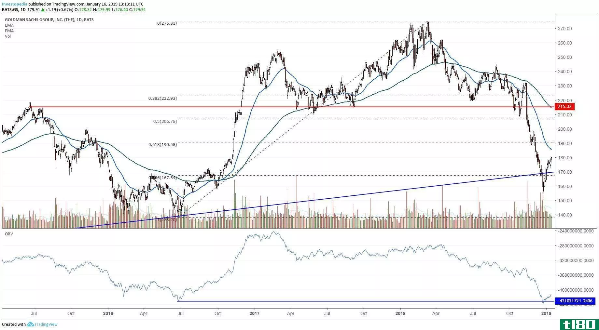This screenshot has width=599, height=330.
Task: Click the 2016 label on time axis
Action: (108, 313)
